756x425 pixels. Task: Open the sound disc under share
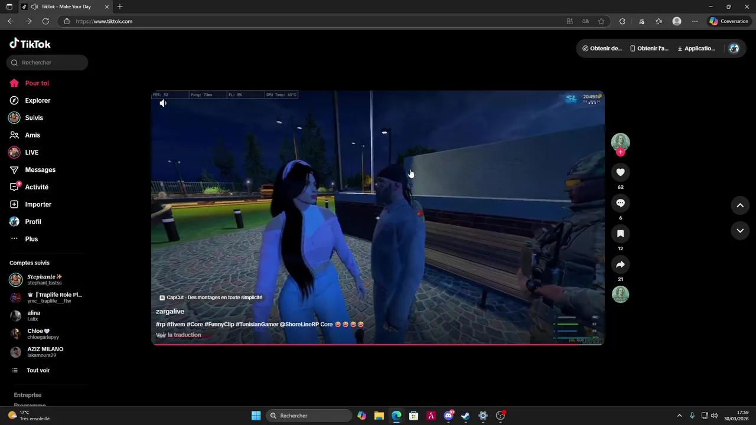tap(620, 294)
